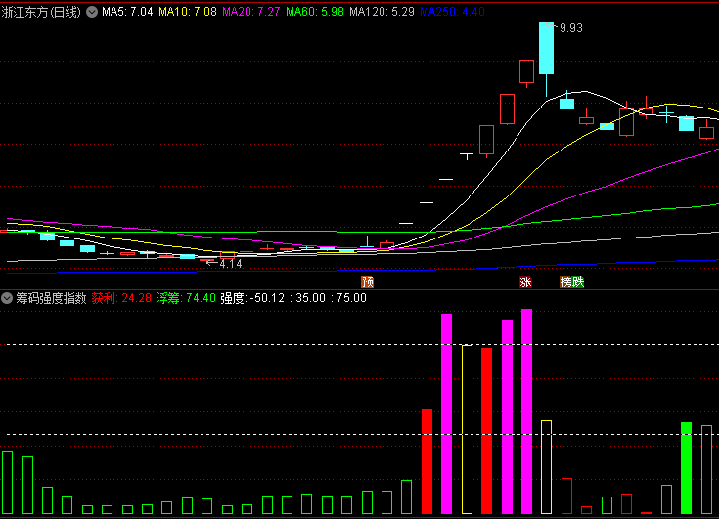Click the 筹码强度指数 indicator name
The image size is (719, 519).
click(x=51, y=299)
